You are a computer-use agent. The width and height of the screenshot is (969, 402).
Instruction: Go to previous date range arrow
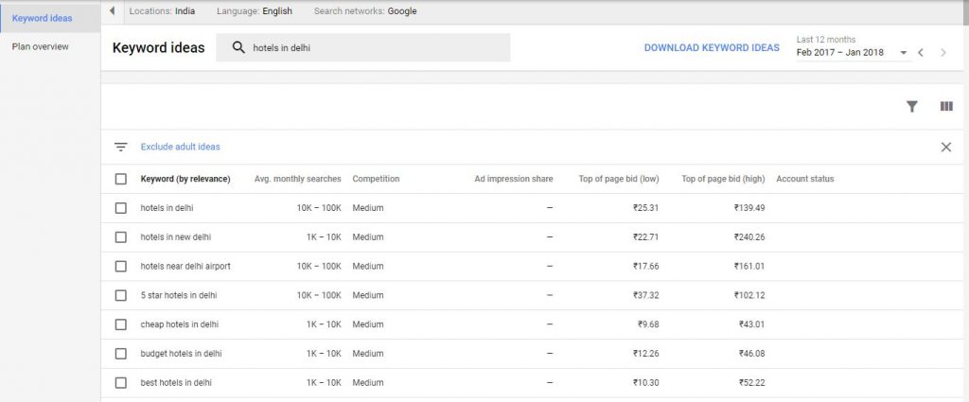921,52
